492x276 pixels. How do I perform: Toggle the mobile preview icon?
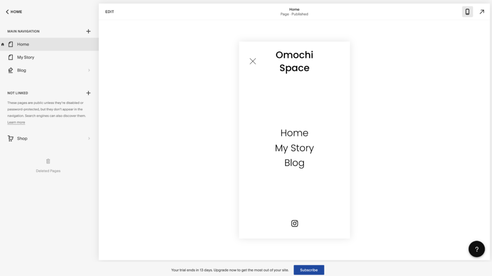467,11
